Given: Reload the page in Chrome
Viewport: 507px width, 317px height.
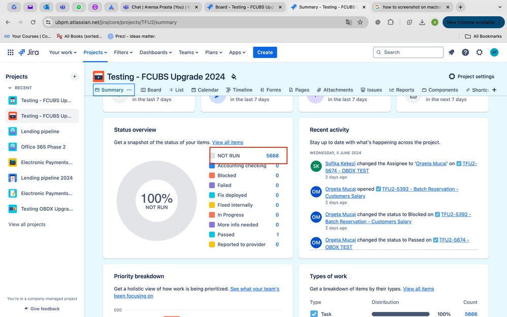Looking at the screenshot, I should 33,22.
